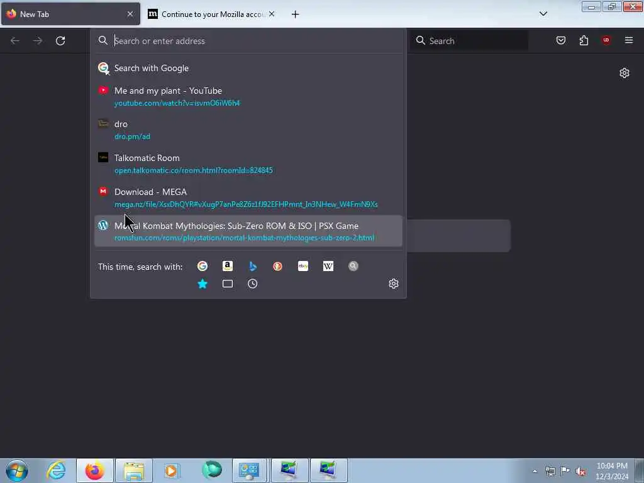
Task: Search history using the clock icon
Action: (x=253, y=284)
